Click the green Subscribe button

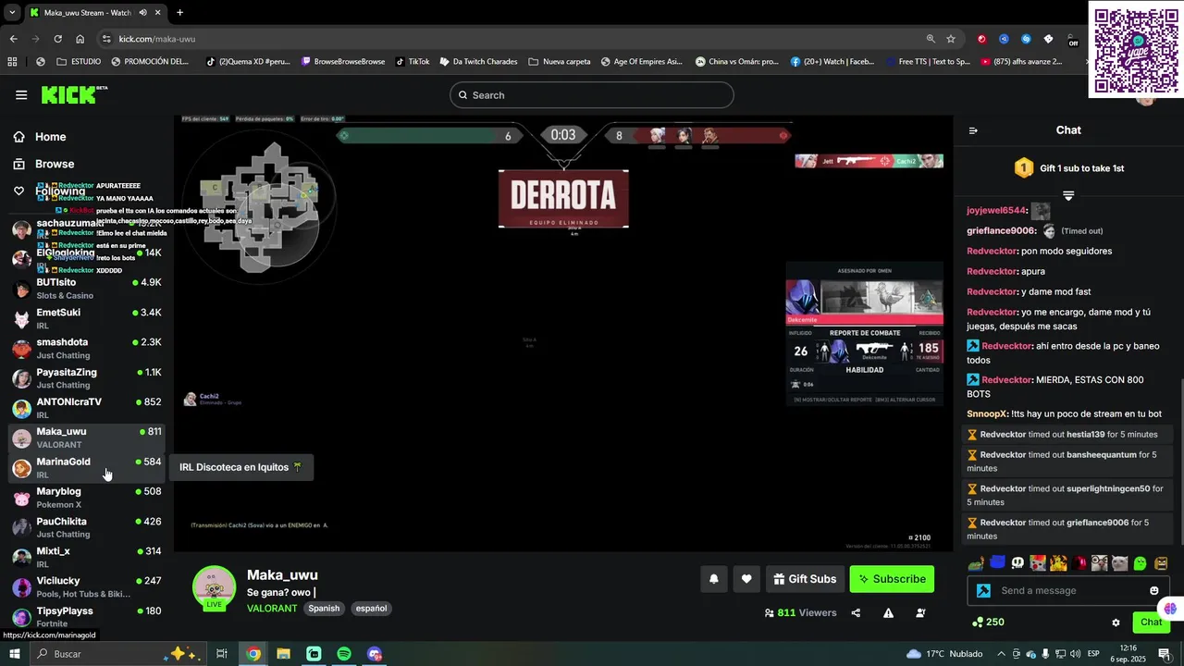[892, 579]
